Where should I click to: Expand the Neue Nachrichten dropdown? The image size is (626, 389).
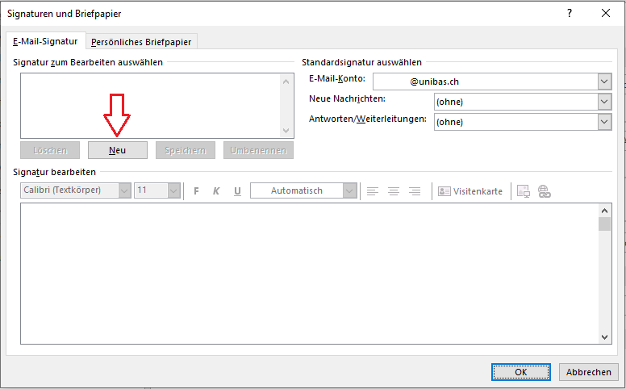[604, 102]
